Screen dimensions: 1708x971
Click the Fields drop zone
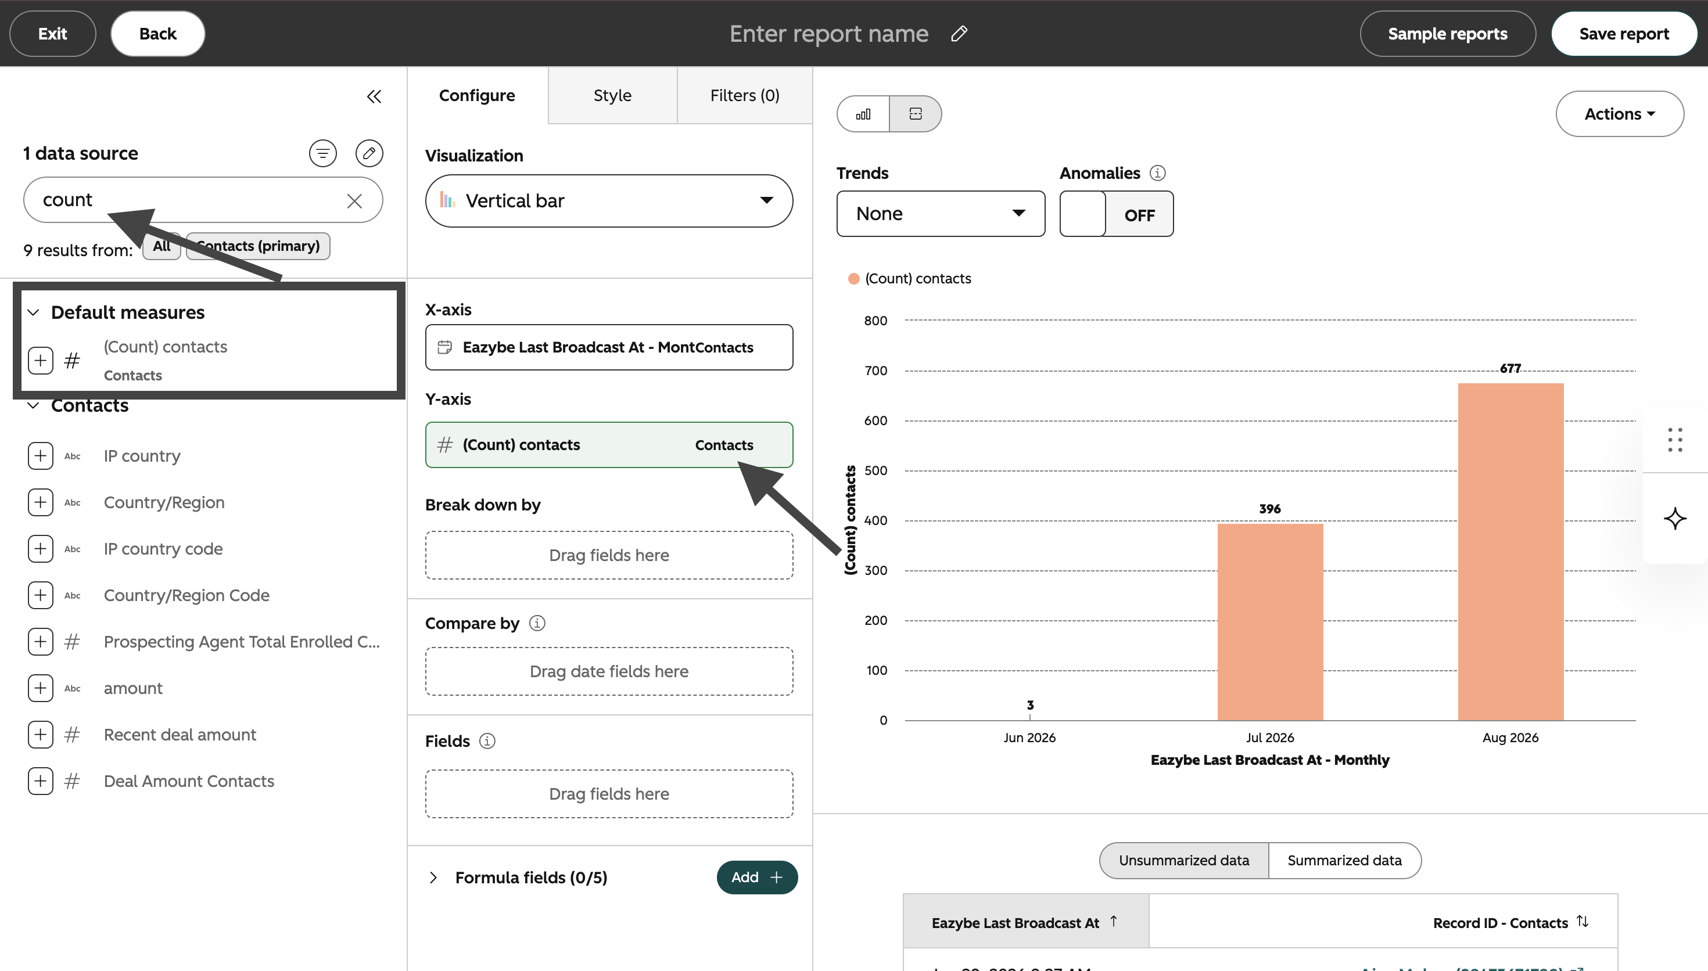[x=609, y=794]
